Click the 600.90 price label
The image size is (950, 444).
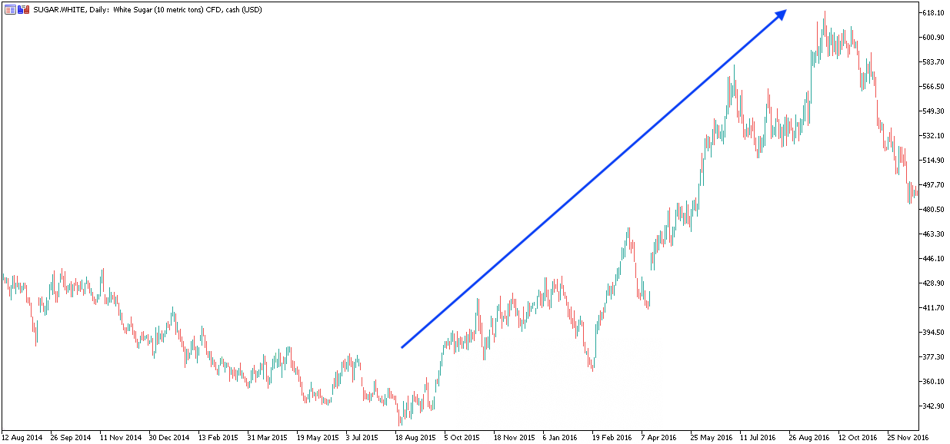pos(933,38)
